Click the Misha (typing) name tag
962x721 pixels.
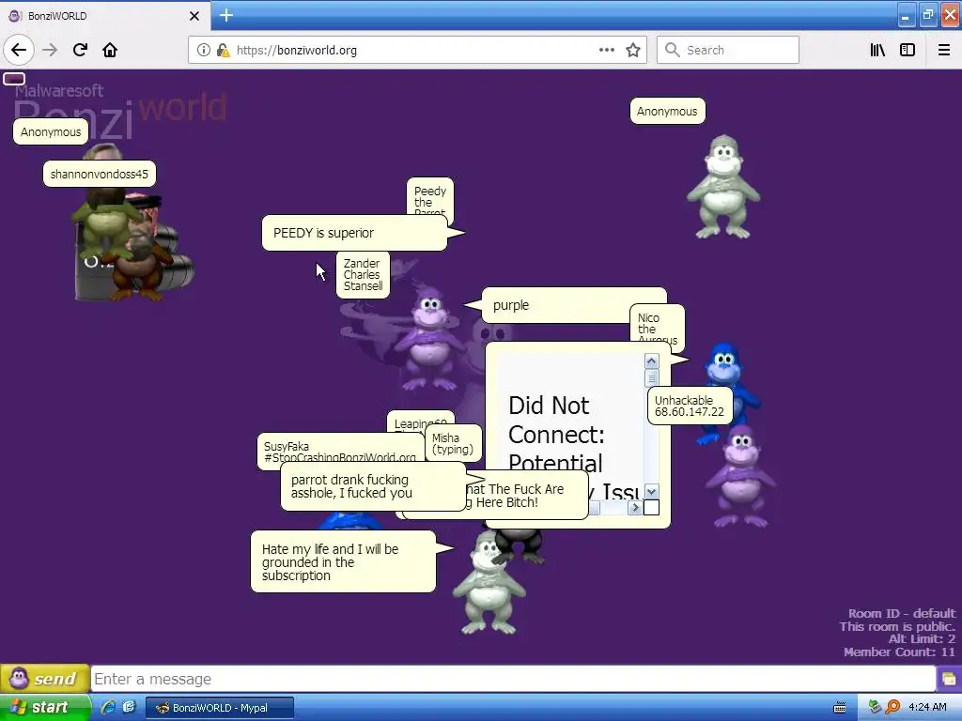(x=453, y=443)
